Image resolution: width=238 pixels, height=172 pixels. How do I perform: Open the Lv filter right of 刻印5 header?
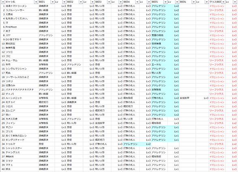pyautogui.click(x=177, y=2)
